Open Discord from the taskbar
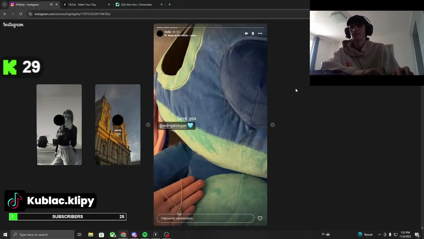 (134, 235)
